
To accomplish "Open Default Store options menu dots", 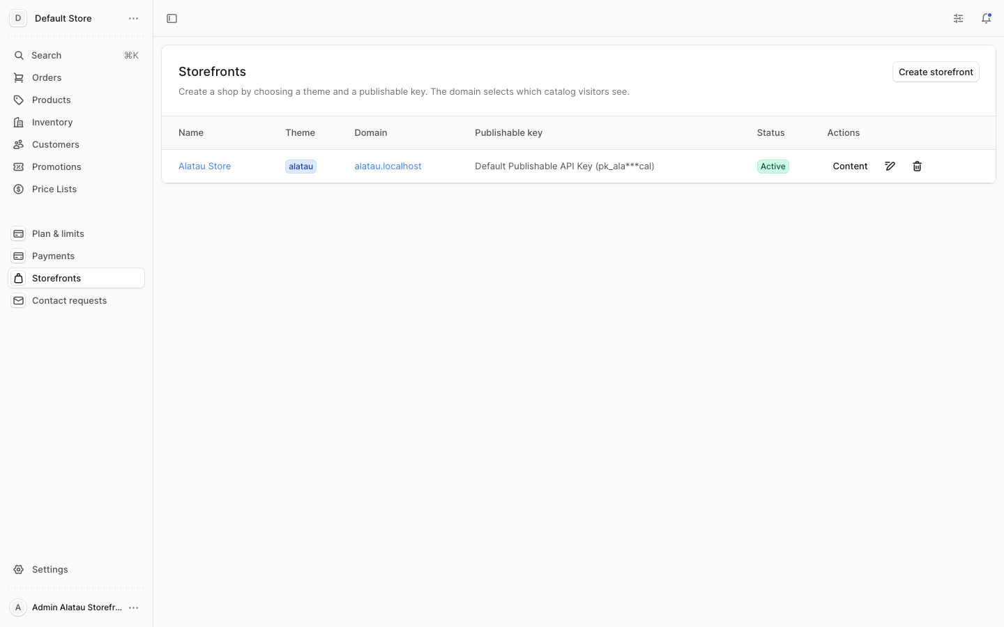I will click(x=133, y=19).
